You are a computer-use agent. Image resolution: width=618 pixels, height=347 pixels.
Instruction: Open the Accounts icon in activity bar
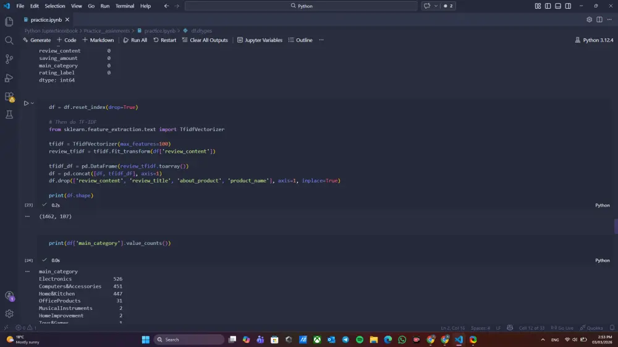point(9,296)
